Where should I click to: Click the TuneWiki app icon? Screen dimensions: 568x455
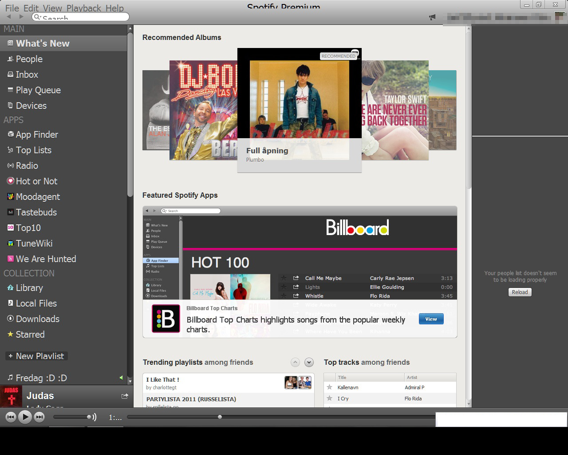pyautogui.click(x=11, y=243)
